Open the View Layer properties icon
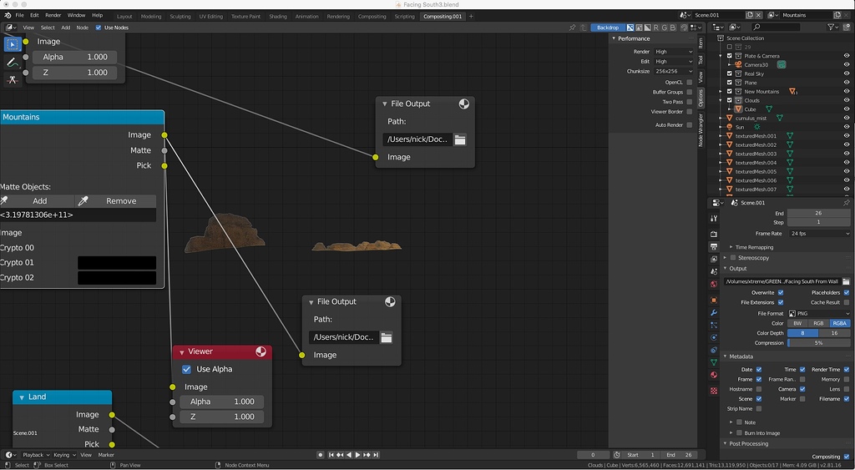Viewport: 855px width, 470px height. tap(714, 259)
